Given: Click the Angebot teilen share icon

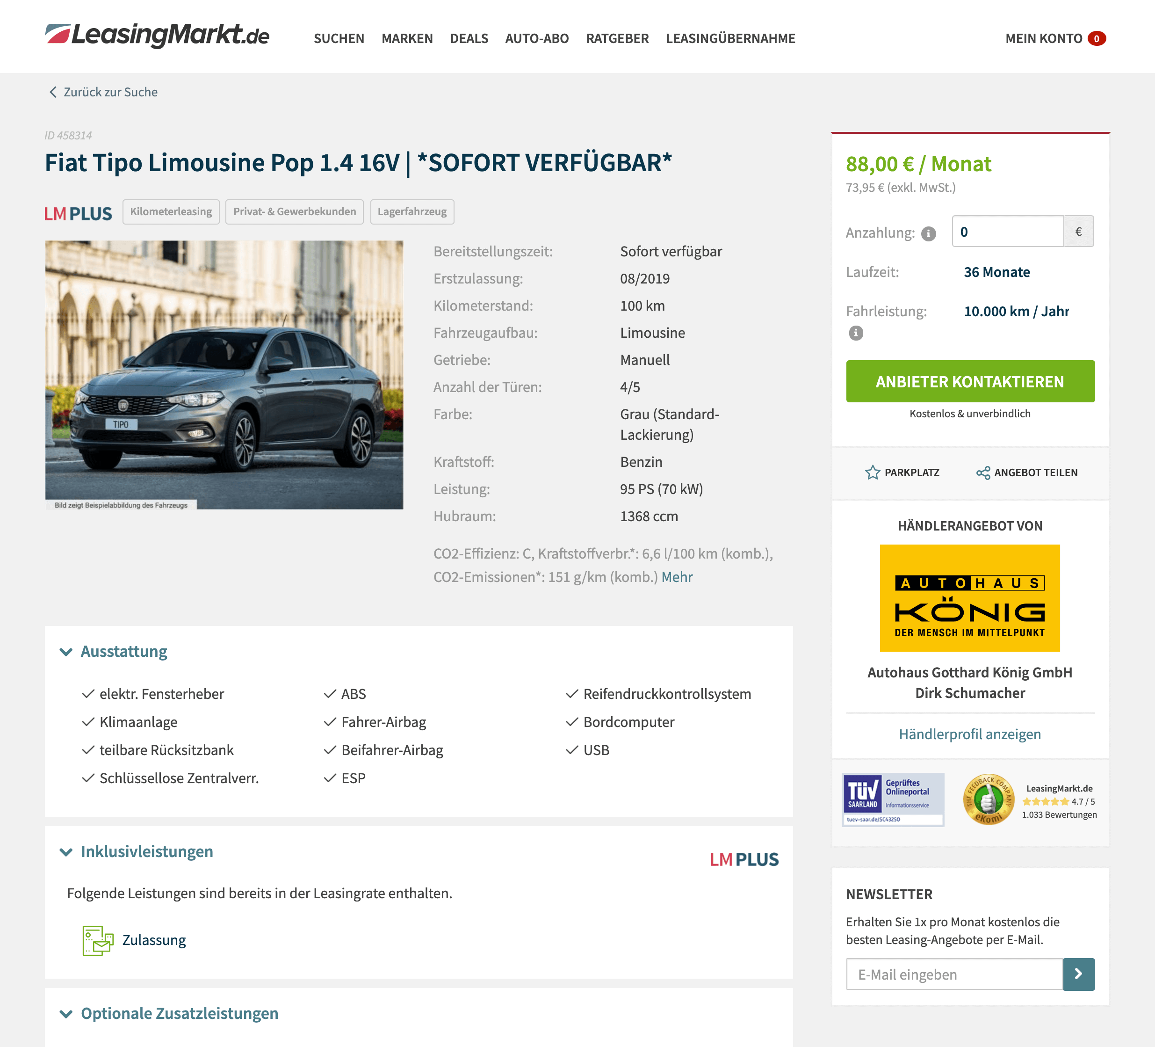Looking at the screenshot, I should point(982,472).
